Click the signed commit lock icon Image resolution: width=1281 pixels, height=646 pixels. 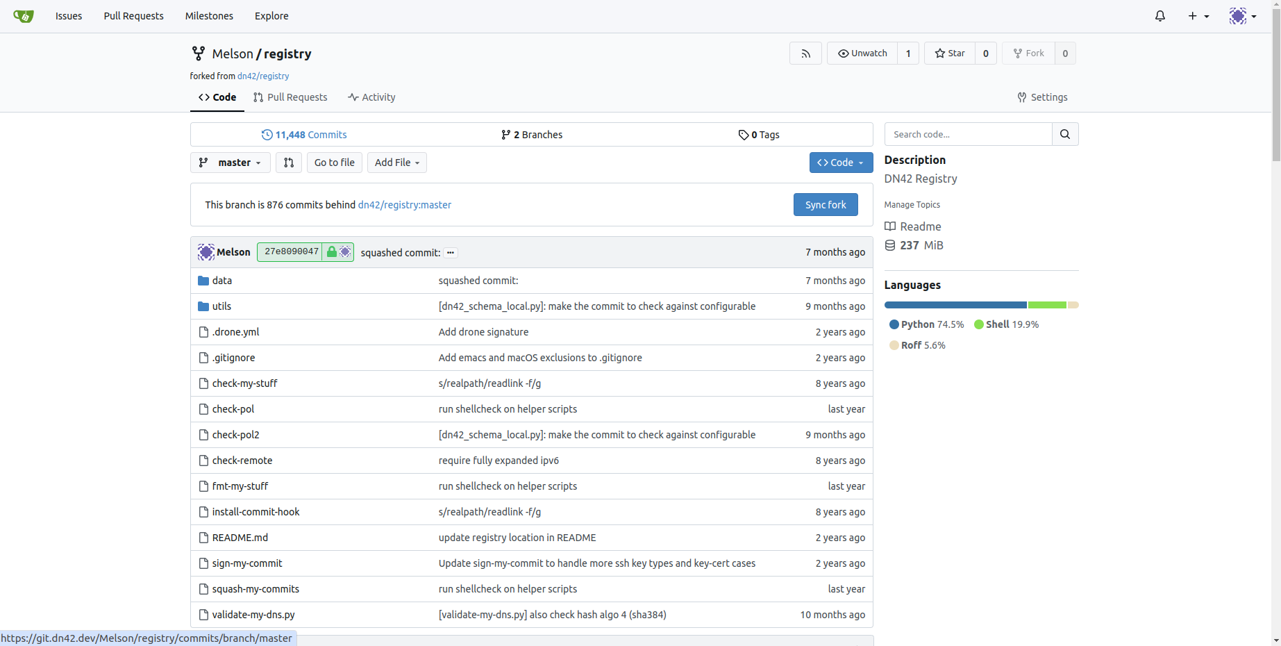pyautogui.click(x=332, y=252)
